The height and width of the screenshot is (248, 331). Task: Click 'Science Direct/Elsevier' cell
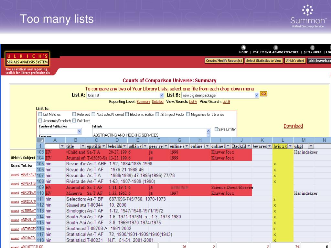232,188
